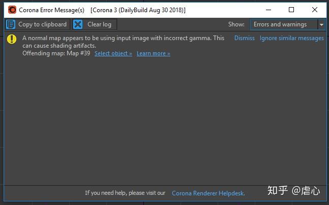Clear the log via Clear log label
329x205 pixels.
[x=99, y=24]
